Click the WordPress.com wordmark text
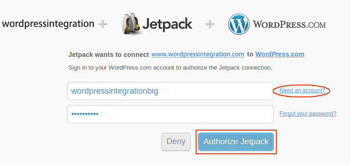 click(290, 25)
